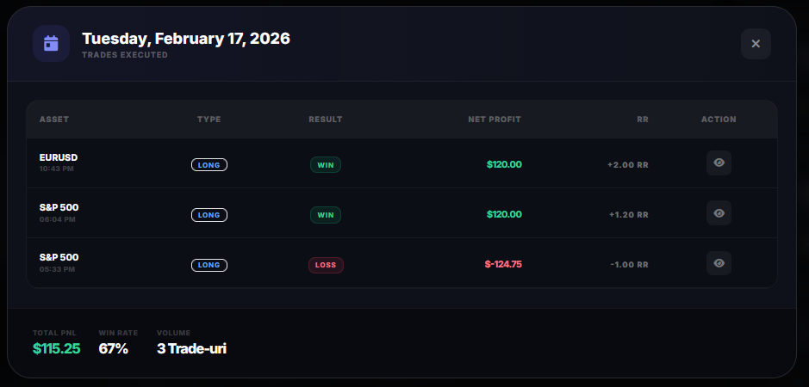
Task: Click the EURUSD asset name
Action: tap(59, 157)
